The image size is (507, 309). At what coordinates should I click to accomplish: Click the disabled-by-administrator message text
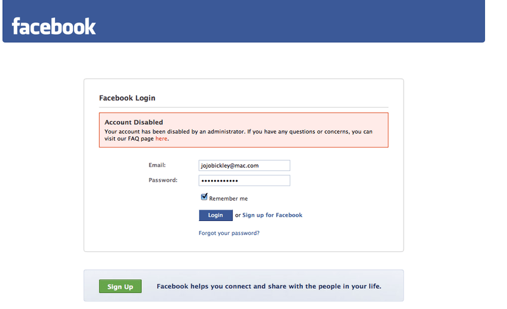pyautogui.click(x=238, y=132)
